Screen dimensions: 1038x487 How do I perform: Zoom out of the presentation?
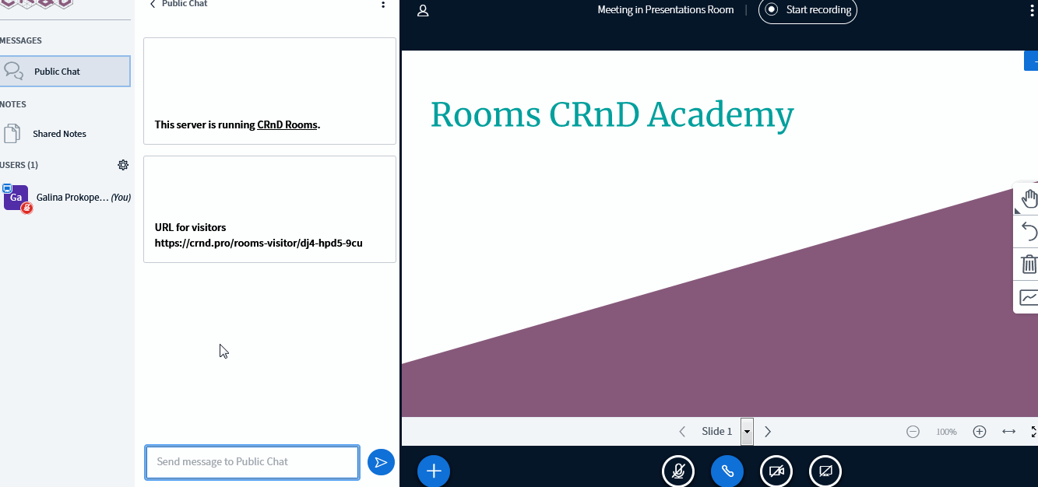pyautogui.click(x=913, y=432)
